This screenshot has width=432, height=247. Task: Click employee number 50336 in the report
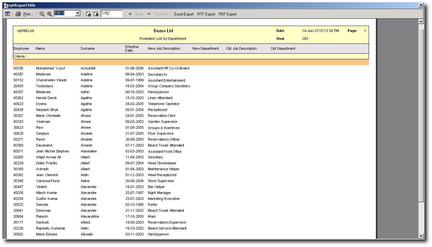[x=18, y=68]
